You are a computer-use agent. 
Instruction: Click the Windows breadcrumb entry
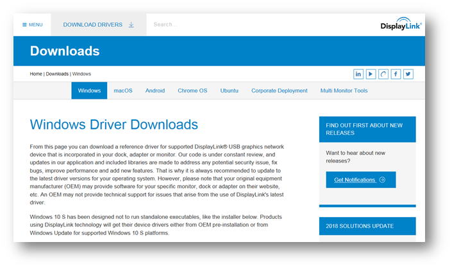pos(81,74)
